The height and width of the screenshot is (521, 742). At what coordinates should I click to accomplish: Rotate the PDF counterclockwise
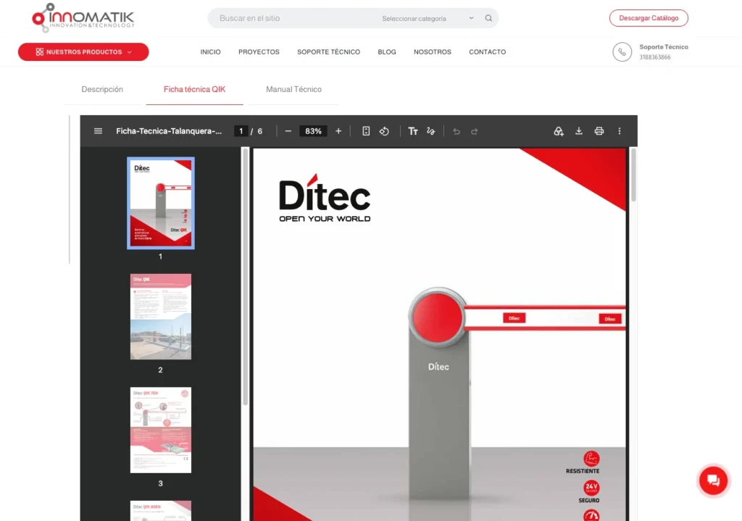coord(384,131)
